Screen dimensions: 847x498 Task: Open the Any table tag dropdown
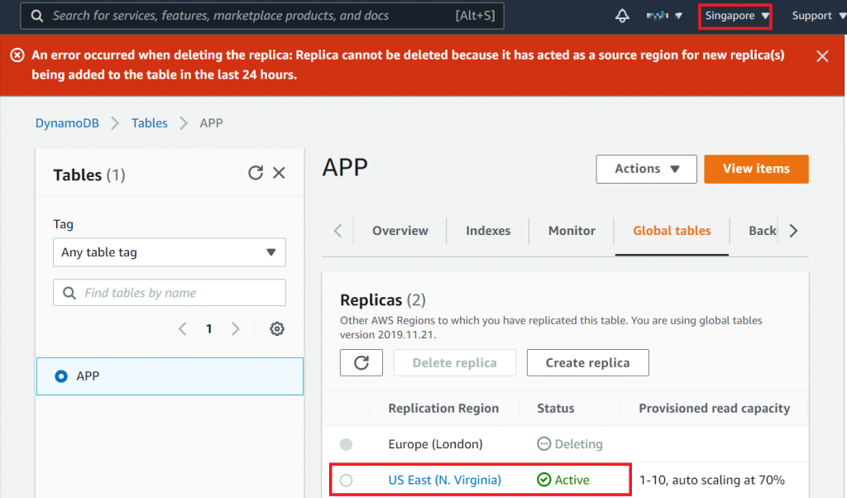(x=170, y=252)
